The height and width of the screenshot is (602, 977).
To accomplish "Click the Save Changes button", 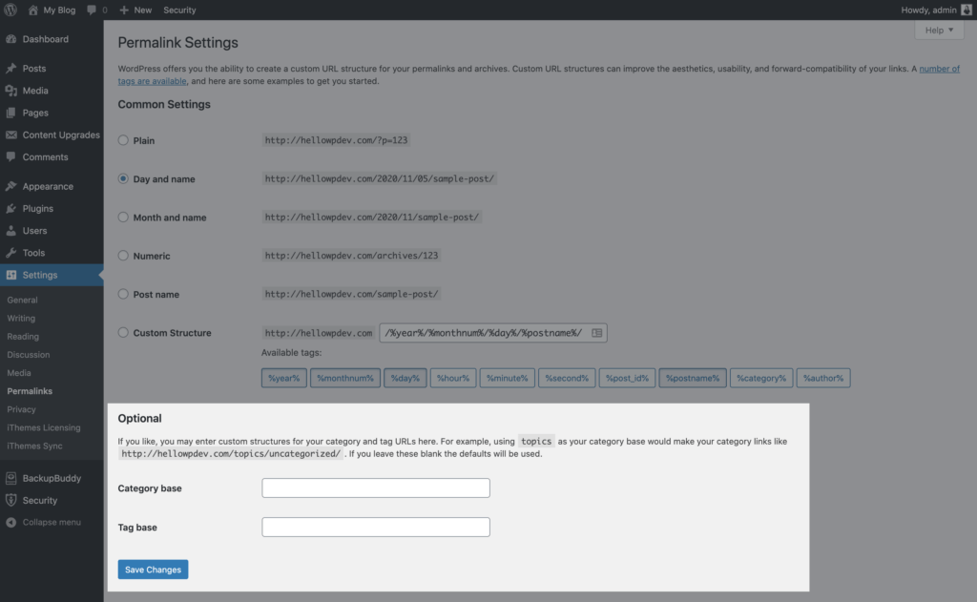I will 153,569.
